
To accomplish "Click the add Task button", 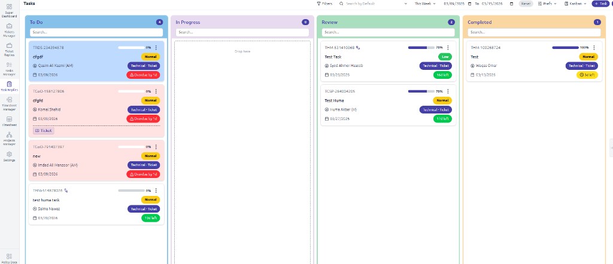I will [600, 4].
